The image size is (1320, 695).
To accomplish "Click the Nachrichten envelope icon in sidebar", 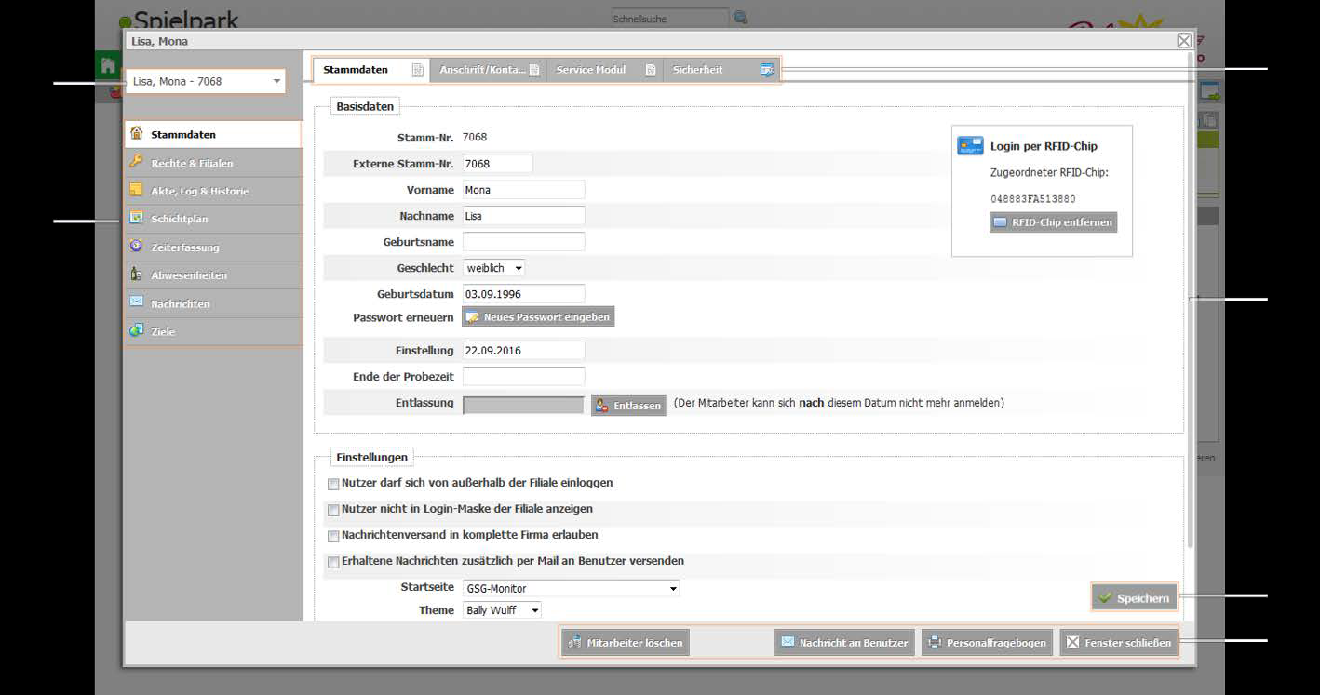I will pyautogui.click(x=136, y=302).
